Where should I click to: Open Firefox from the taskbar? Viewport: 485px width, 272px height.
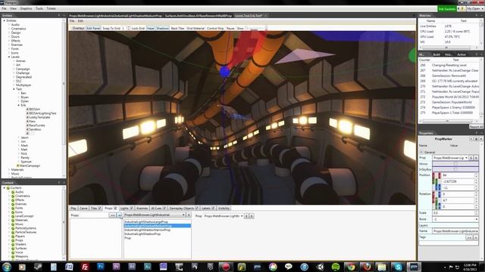click(367, 267)
